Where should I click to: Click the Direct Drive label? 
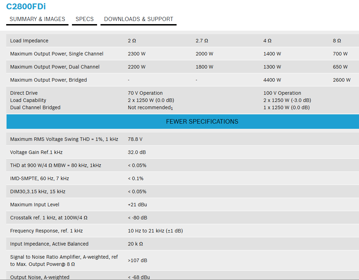click(x=24, y=93)
